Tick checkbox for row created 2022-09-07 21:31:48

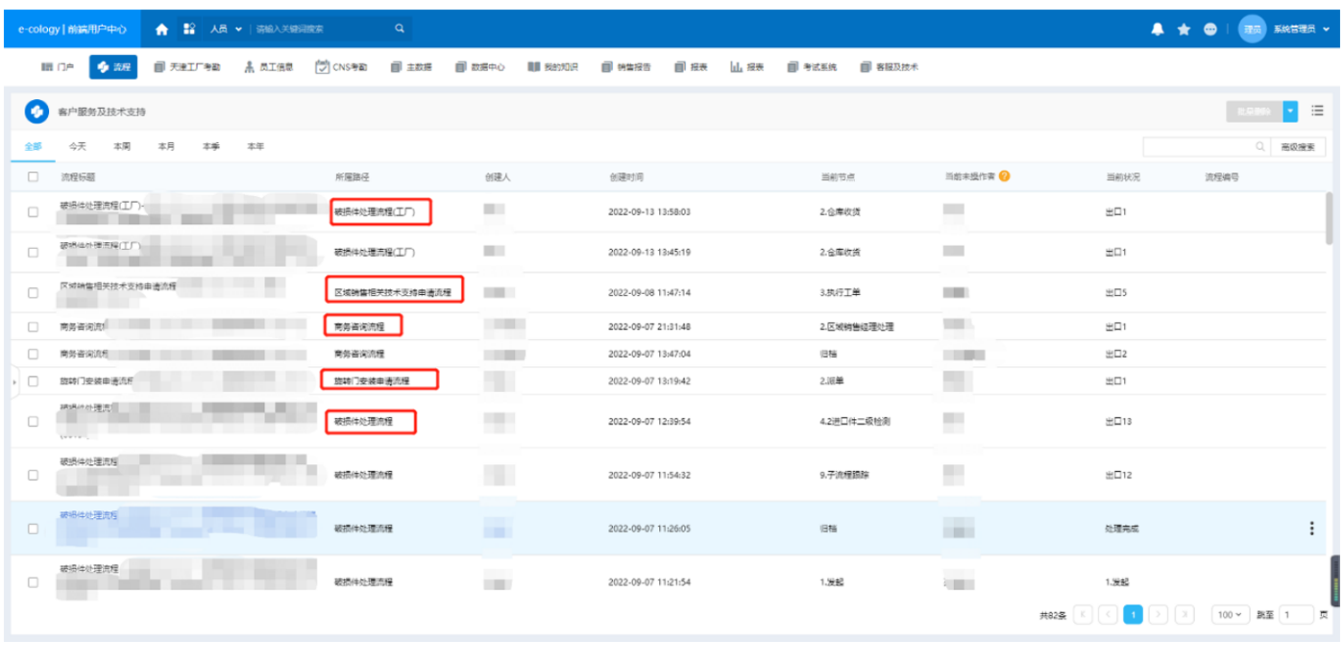(34, 327)
